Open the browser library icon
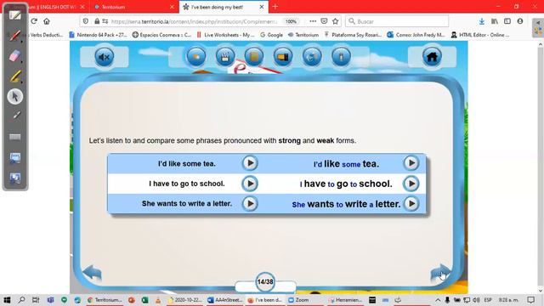544x306 pixels. click(495, 21)
